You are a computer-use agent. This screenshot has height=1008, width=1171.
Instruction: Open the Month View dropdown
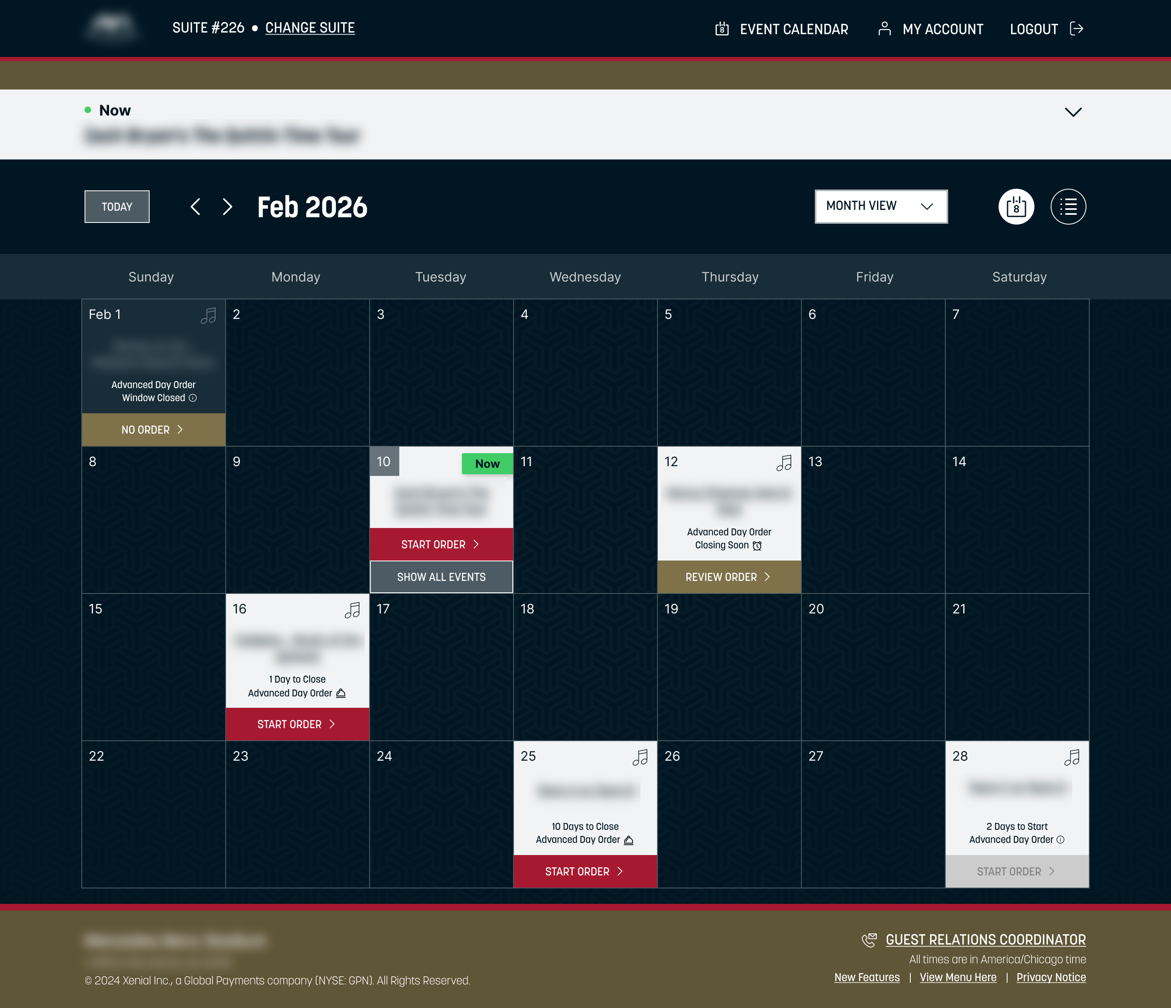(881, 206)
